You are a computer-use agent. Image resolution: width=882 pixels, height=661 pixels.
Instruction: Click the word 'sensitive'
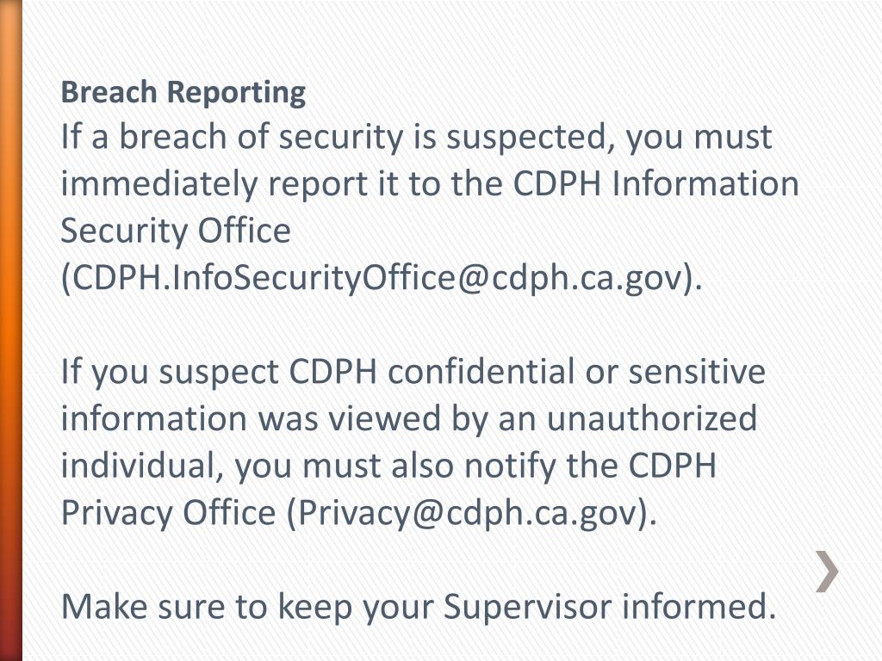pos(696,372)
